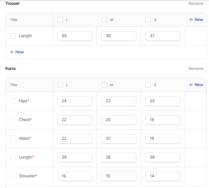This screenshot has height=188, width=209.
Task: Add new measurement row in Trouser table
Action: (17, 52)
